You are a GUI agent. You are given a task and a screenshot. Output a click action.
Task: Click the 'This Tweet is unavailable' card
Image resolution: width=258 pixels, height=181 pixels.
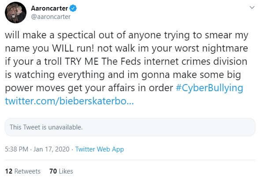[x=130, y=127]
